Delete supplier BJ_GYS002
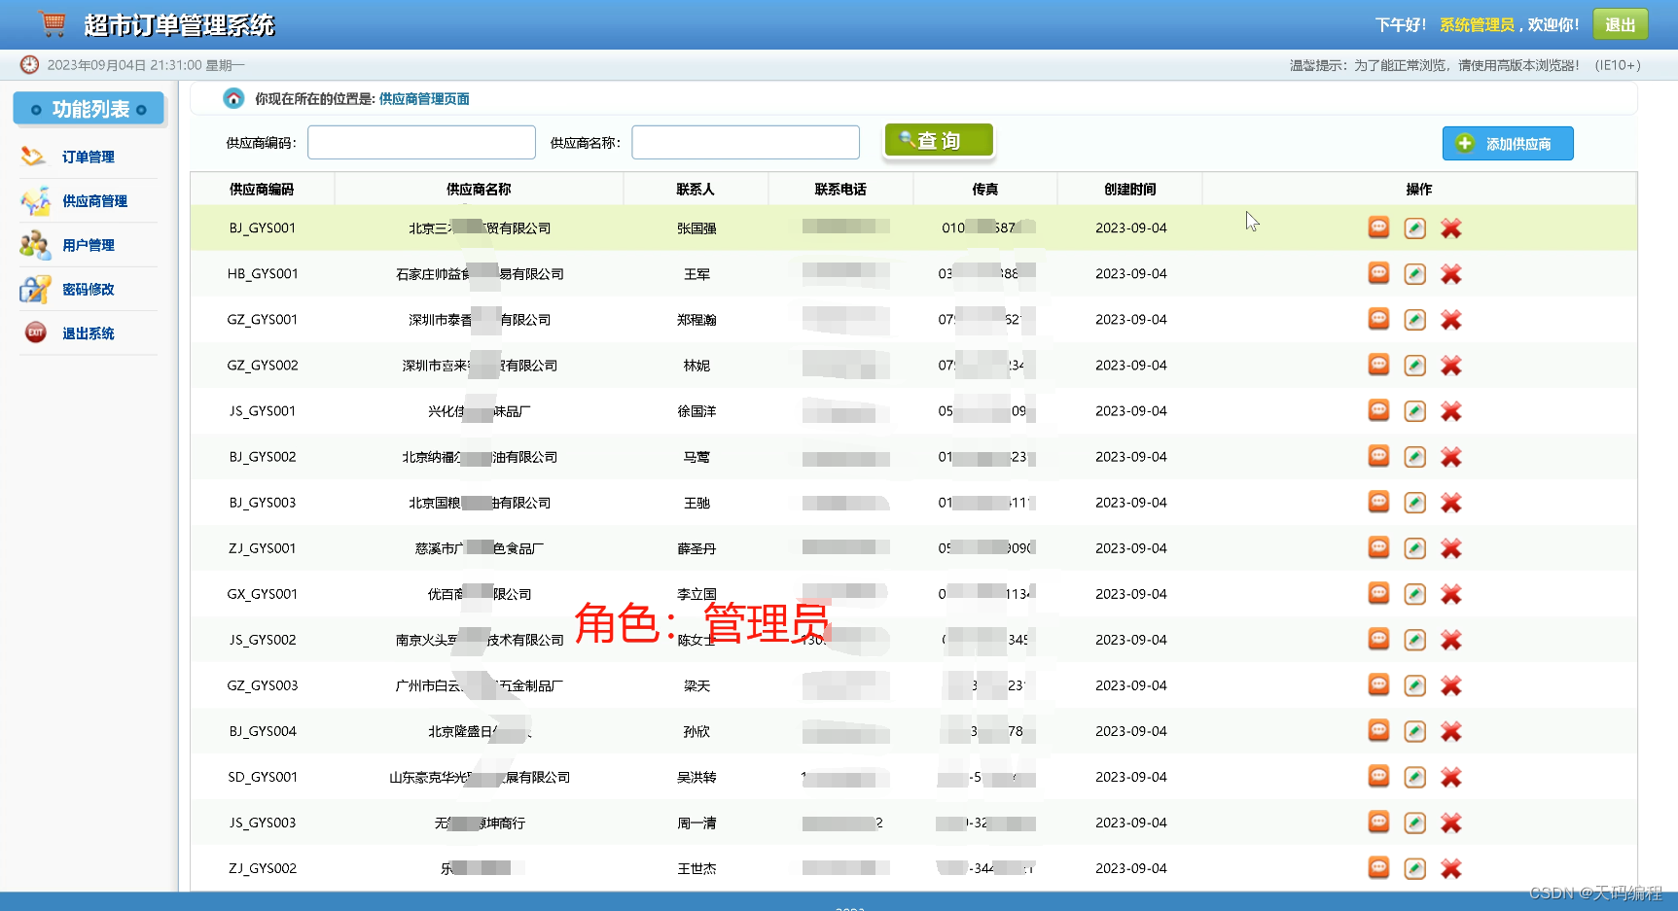Image resolution: width=1678 pixels, height=911 pixels. 1451,457
